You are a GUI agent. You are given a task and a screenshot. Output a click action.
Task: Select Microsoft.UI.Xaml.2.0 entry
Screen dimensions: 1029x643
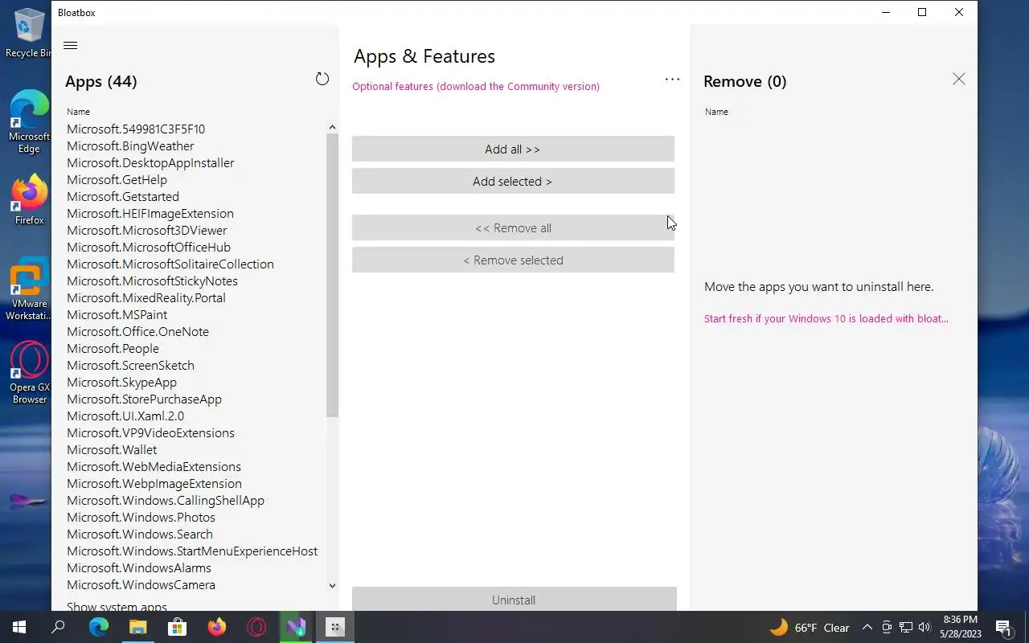pos(125,416)
